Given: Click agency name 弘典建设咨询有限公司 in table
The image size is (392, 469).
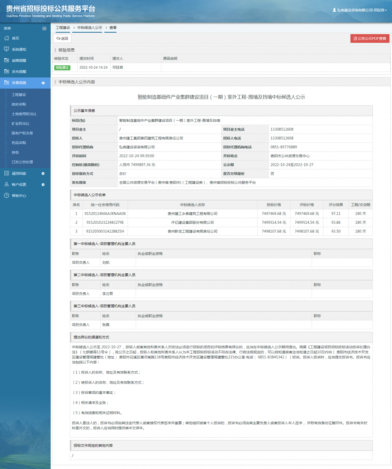Looking at the screenshot, I should [x=137, y=147].
